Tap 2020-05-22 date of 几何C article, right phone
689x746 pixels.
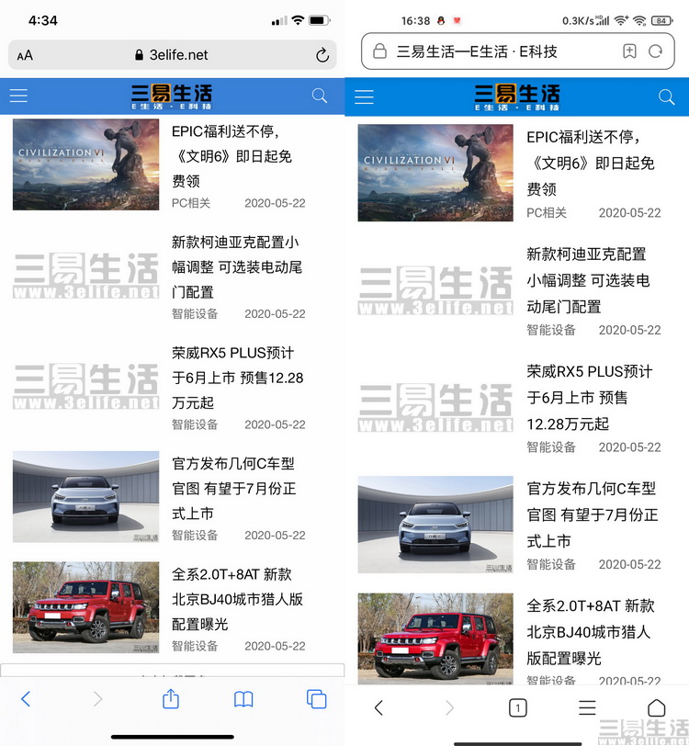pyautogui.click(x=629, y=564)
